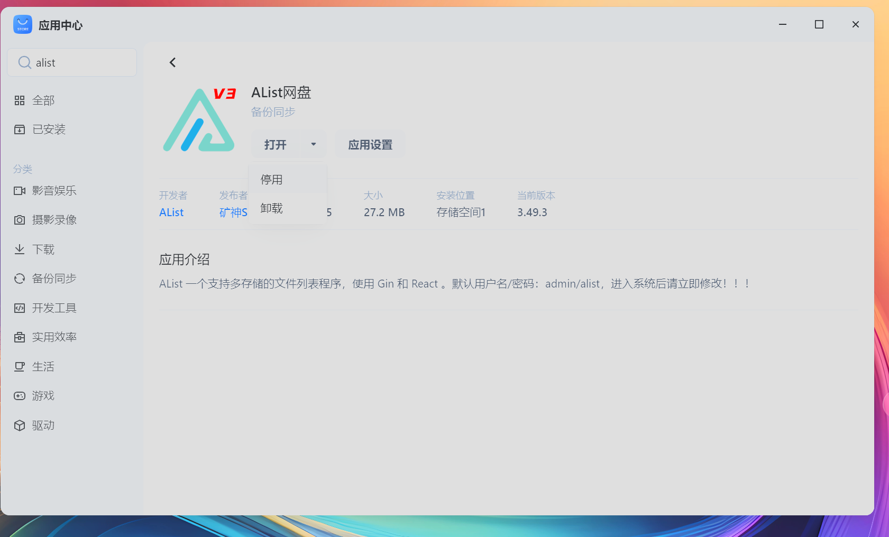
Task: Click the 打开 button
Action: click(276, 145)
